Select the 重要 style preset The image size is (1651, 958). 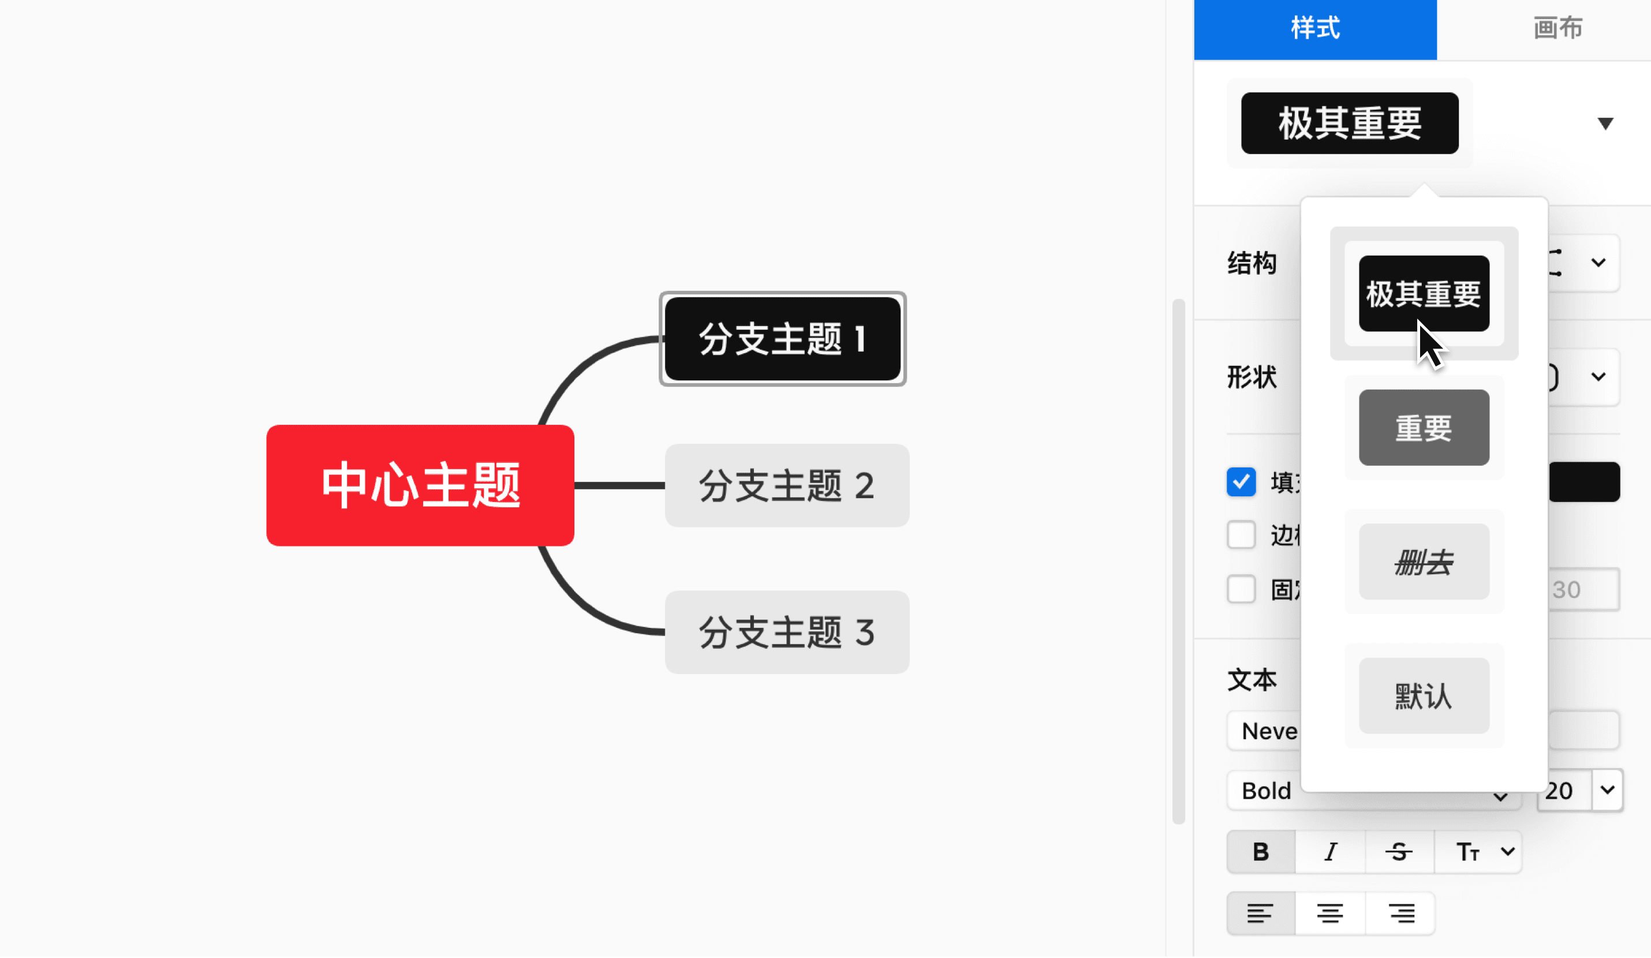click(1424, 427)
